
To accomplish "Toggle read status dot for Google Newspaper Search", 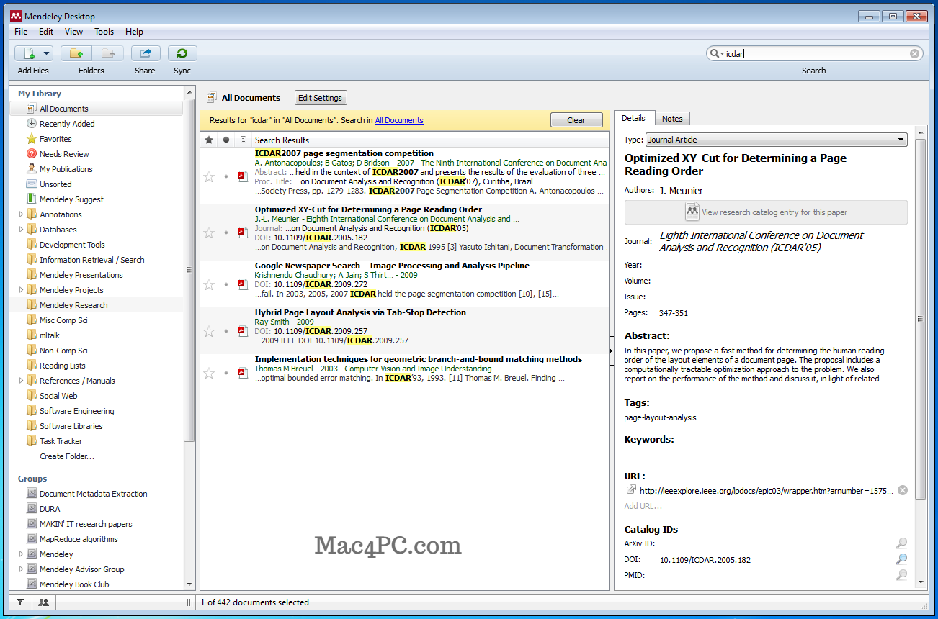I will (x=226, y=284).
